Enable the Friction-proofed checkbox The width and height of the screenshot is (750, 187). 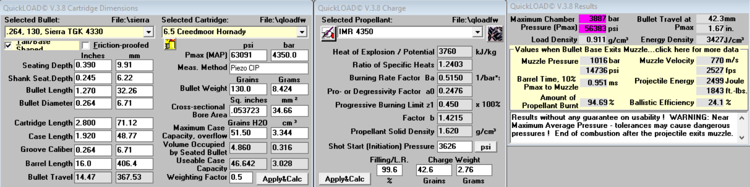pos(86,45)
